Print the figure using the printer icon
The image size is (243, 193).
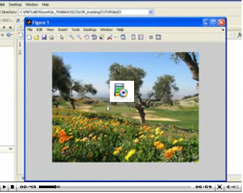(52, 37)
